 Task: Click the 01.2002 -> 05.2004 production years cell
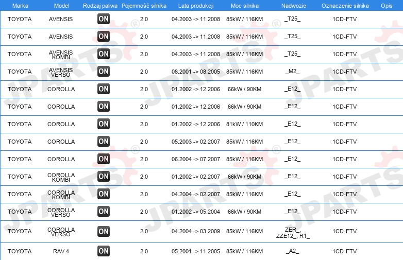196,212
